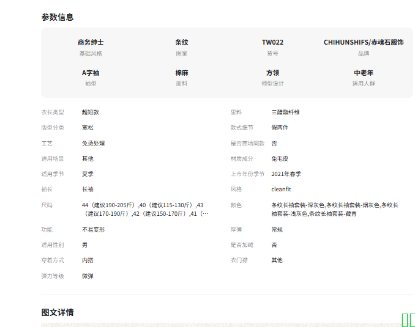Click the 中老年 target audience value
Viewport: 415px width, 327px height.
[363, 72]
